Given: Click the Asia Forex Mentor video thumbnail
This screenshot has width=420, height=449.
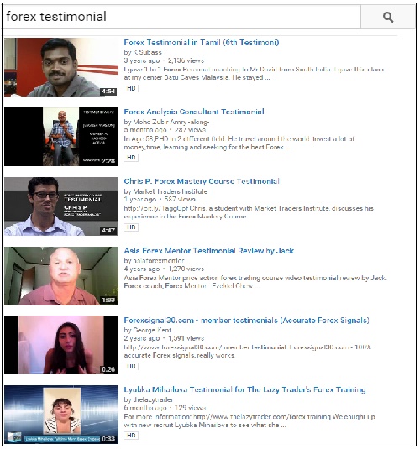Looking at the screenshot, I should click(x=61, y=276).
